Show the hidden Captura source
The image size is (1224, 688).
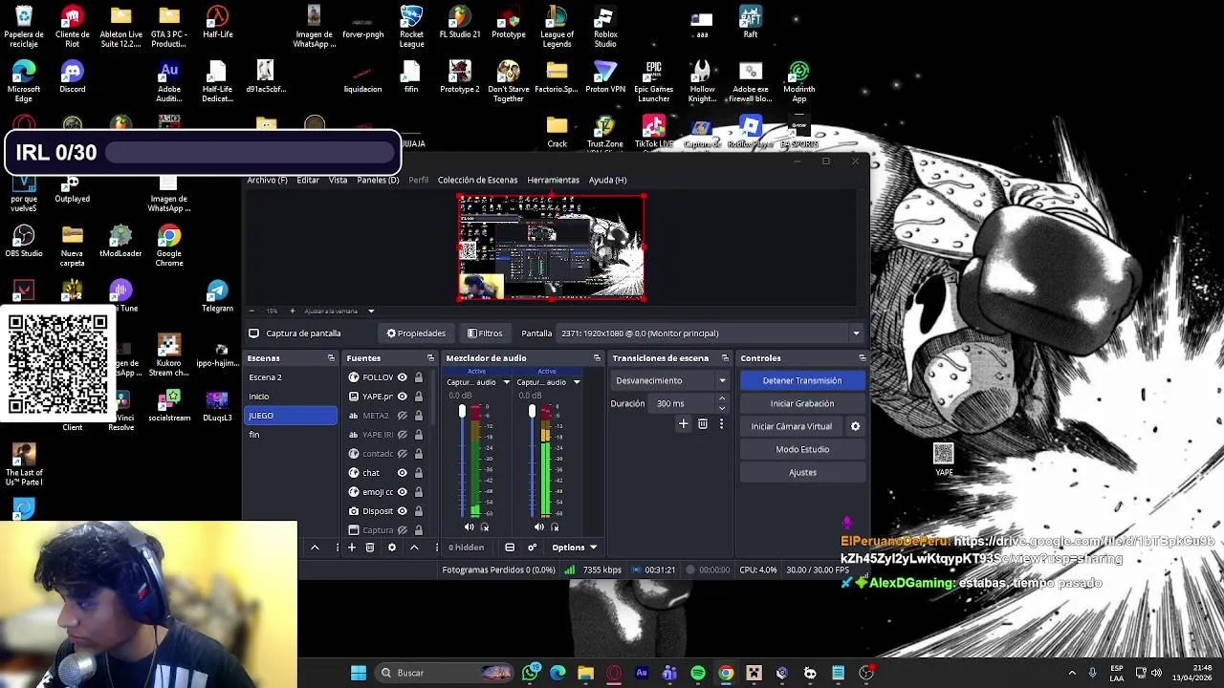[x=403, y=530]
